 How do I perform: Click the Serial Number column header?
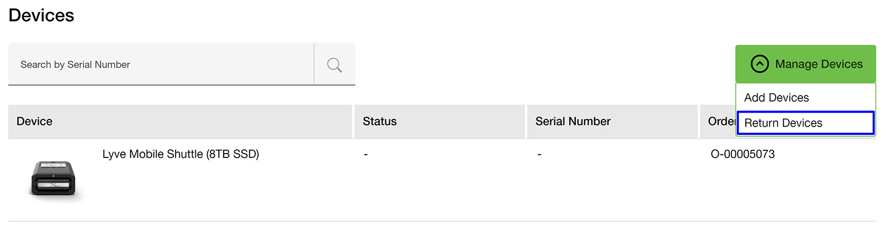[x=573, y=122]
